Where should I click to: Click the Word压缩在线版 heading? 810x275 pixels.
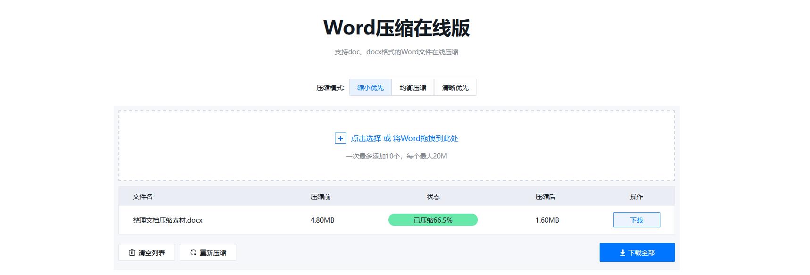pos(397,28)
